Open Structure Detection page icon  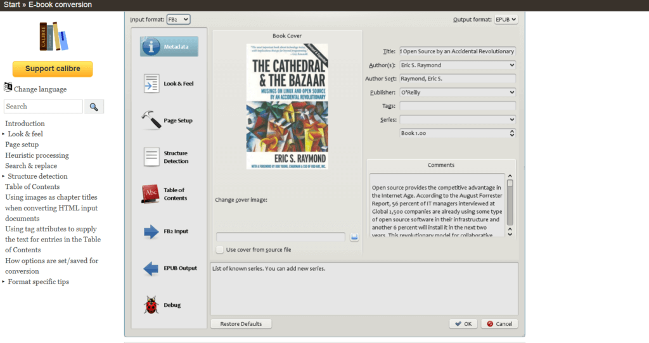[x=151, y=157]
